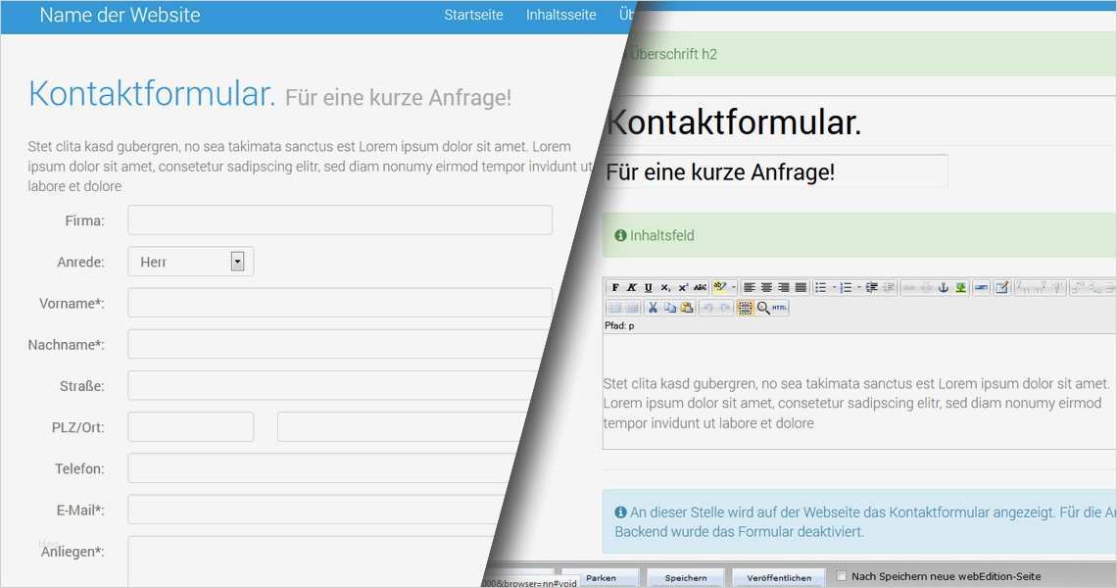Click into the Nachname input field

point(336,344)
